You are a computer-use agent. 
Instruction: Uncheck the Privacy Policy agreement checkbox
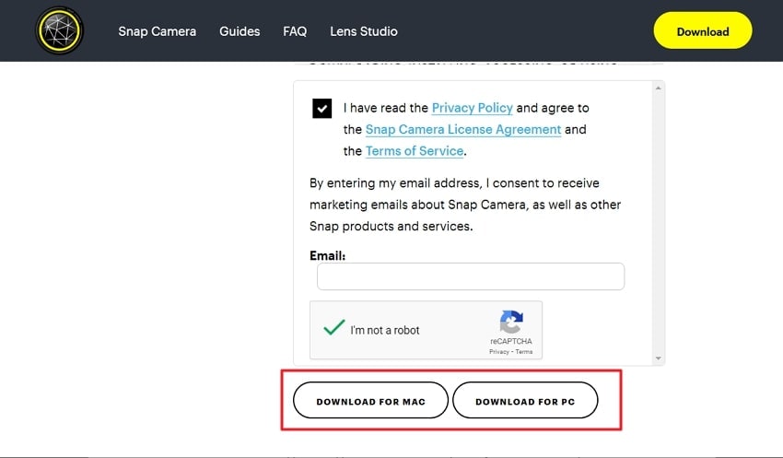(321, 109)
